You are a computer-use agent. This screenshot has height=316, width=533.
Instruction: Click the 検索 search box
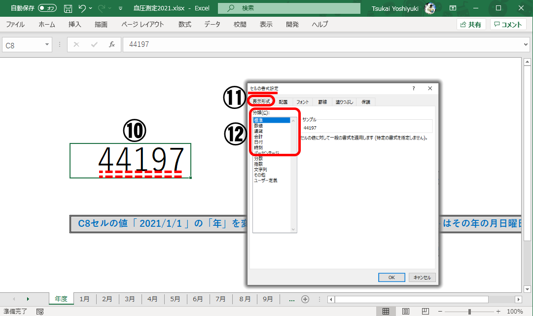click(x=289, y=8)
